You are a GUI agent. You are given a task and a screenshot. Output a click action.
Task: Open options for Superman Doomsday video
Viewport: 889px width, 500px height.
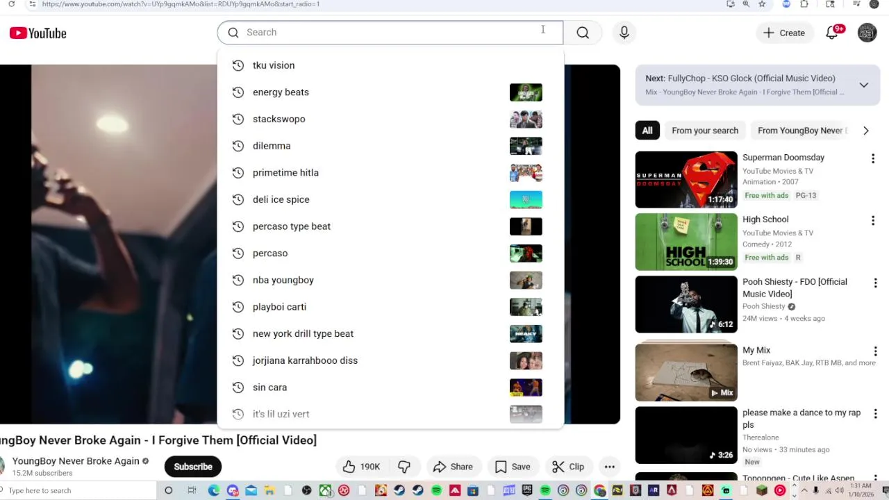pos(873,159)
